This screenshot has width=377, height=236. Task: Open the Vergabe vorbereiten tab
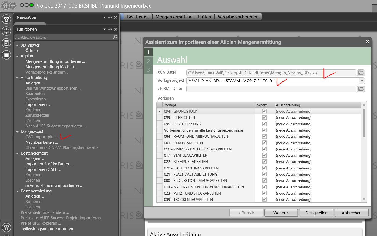(x=238, y=17)
